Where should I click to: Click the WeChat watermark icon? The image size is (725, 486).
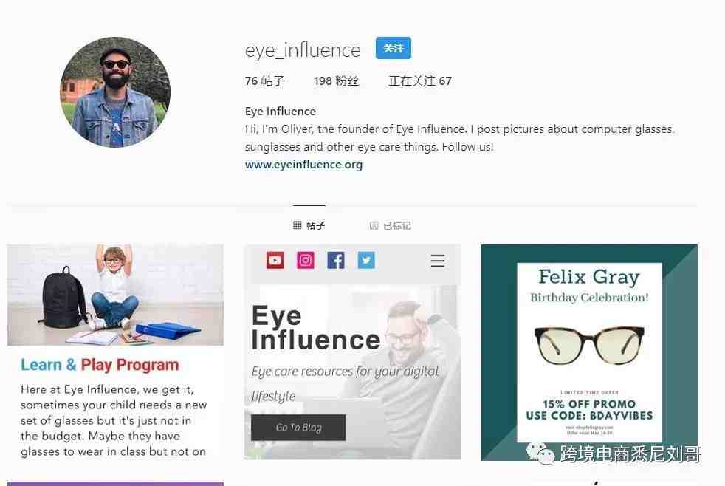[x=540, y=454]
